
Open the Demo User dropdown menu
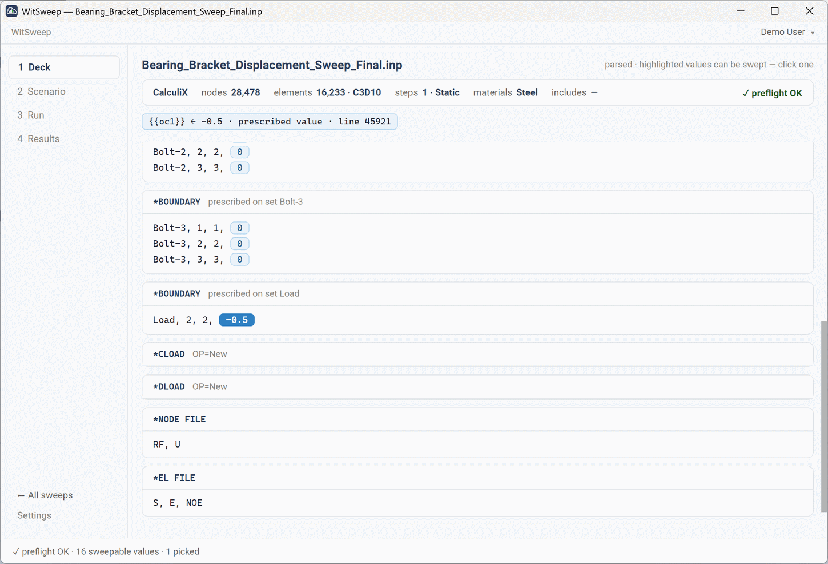tap(787, 32)
